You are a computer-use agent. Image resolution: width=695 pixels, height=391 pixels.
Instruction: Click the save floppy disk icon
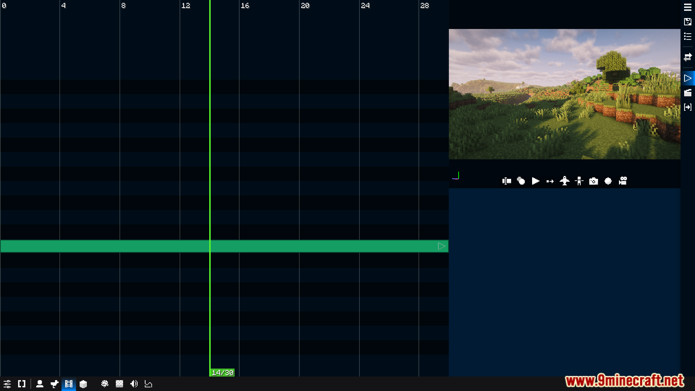[x=687, y=22]
